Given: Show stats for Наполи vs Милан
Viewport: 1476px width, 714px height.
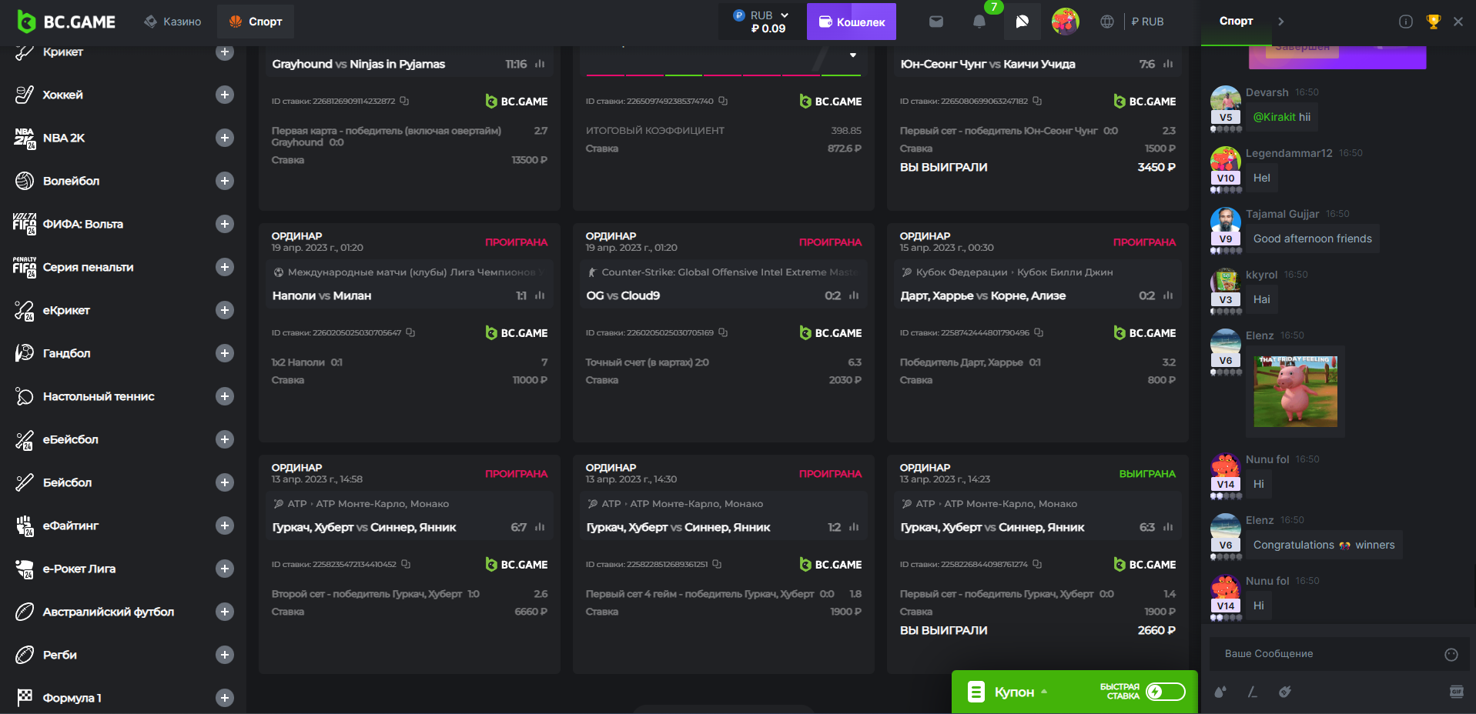Looking at the screenshot, I should (x=540, y=295).
